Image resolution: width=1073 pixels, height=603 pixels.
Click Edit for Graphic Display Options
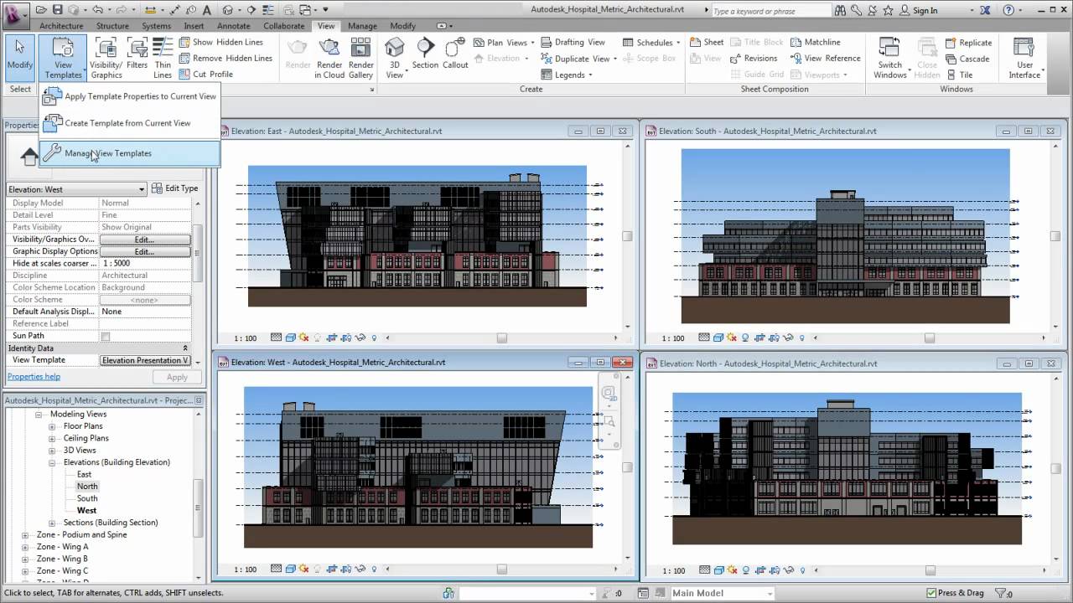[145, 251]
